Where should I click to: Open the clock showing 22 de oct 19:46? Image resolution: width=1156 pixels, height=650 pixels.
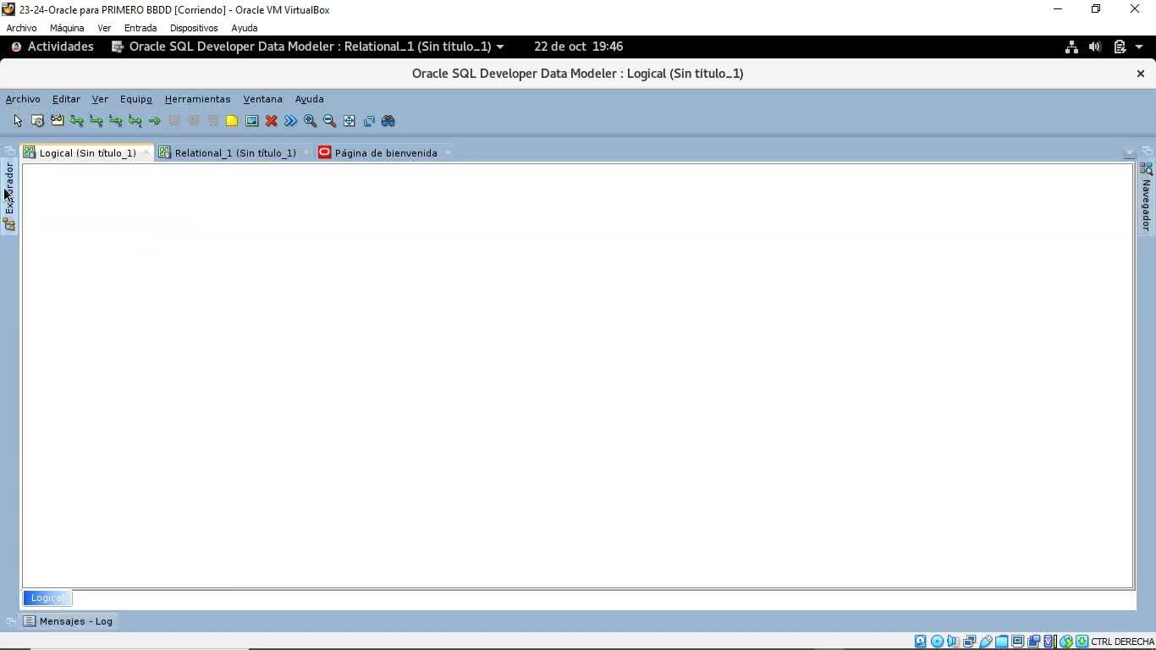pos(579,47)
